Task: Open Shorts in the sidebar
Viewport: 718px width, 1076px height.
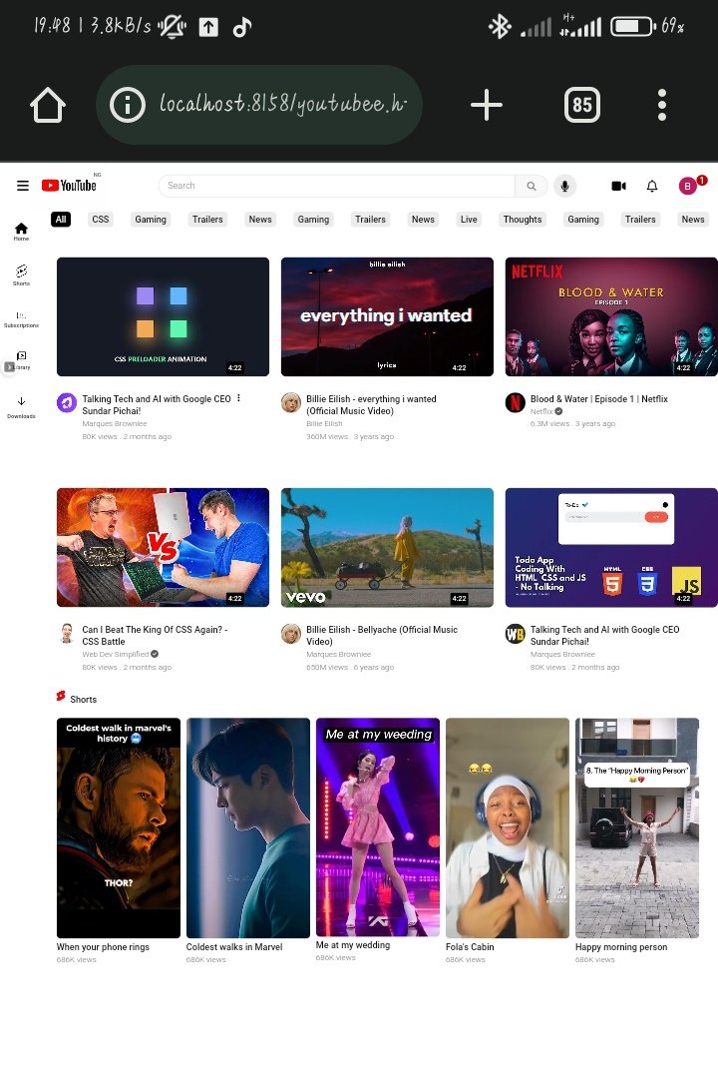Action: click(21, 274)
